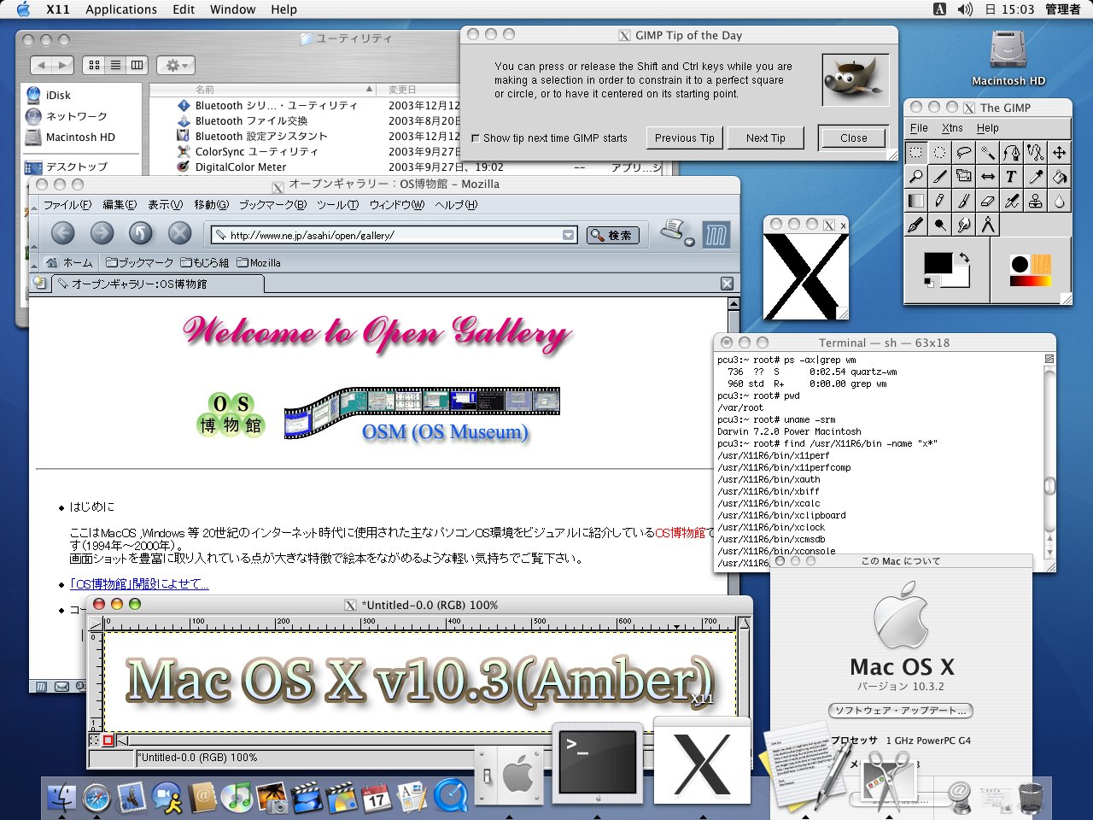1093x820 pixels.
Task: Select Macintosh HD in Finder sidebar
Action: pos(71,137)
